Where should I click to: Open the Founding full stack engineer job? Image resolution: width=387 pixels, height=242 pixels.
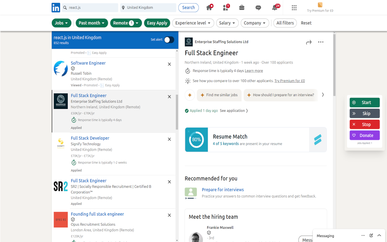pyautogui.click(x=97, y=214)
